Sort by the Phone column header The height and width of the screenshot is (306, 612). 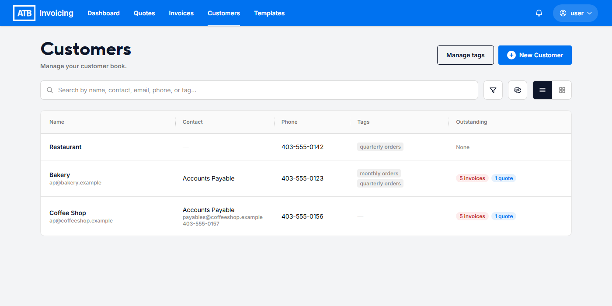tap(289, 122)
